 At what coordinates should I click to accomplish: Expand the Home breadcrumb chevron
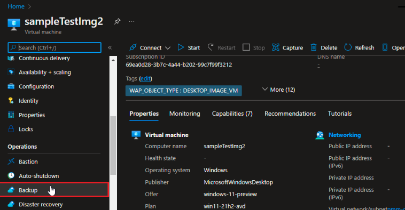29,6
